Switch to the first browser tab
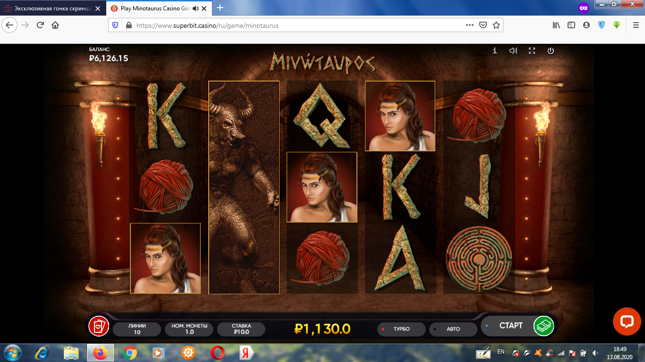Screen dimensions: 645x362 52,8
